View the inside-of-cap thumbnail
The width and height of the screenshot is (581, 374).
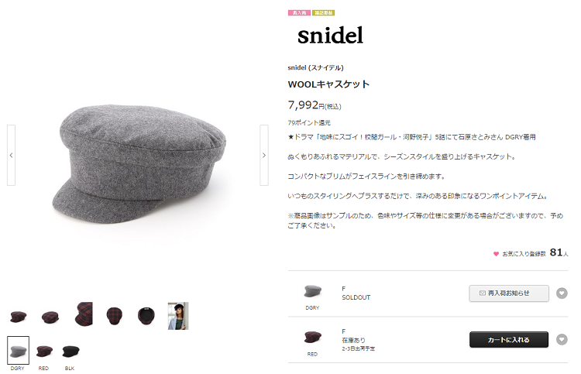(146, 316)
